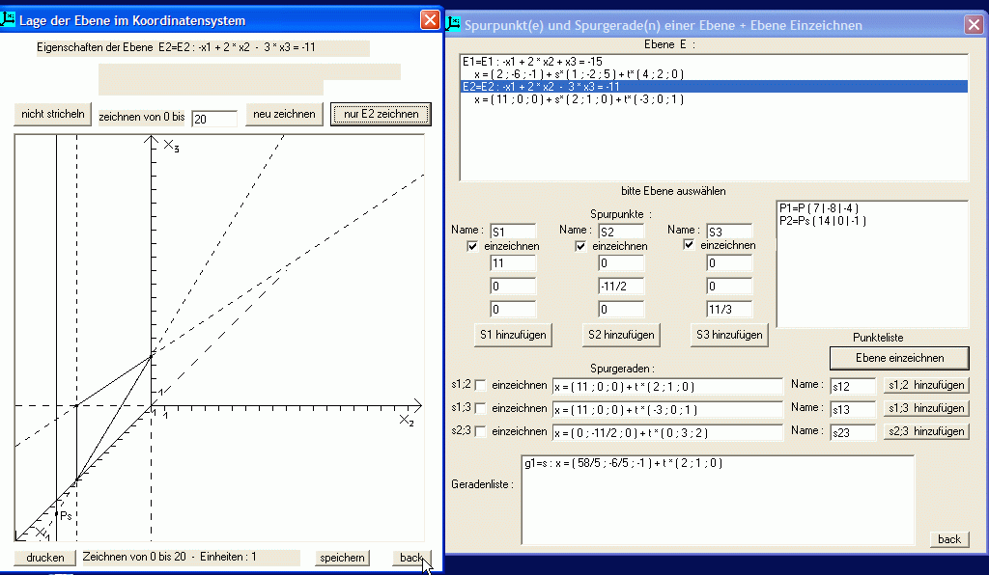Viewport: 989px width, 575px height.
Task: Close the Lage der Ebene window
Action: (x=430, y=19)
